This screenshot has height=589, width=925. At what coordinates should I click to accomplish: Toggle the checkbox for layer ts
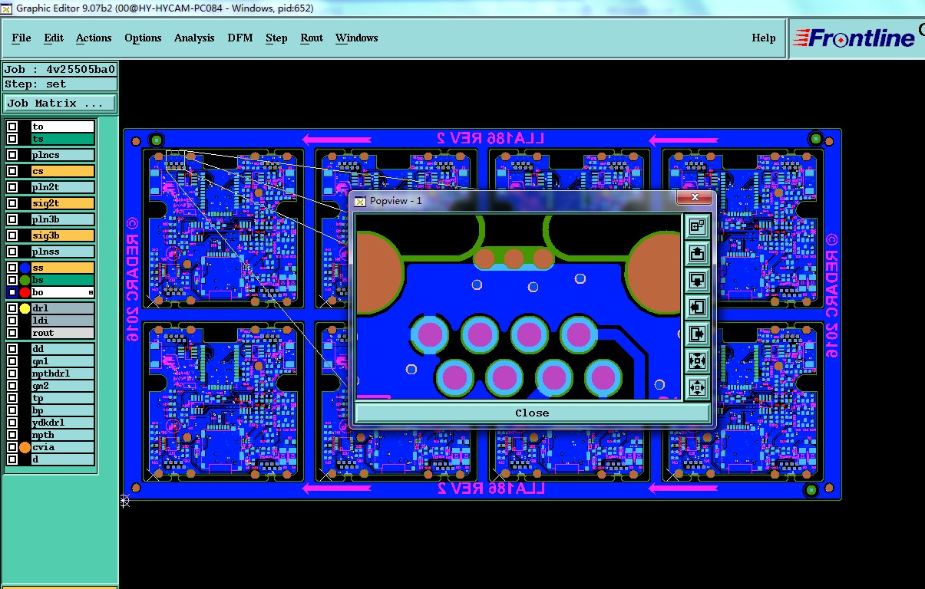12,139
